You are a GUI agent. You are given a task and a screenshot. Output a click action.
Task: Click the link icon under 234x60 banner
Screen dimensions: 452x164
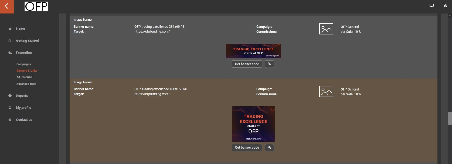(270, 64)
